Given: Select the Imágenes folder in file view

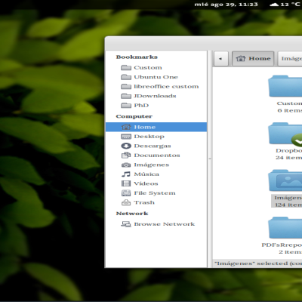Looking at the screenshot, I should (x=285, y=180).
